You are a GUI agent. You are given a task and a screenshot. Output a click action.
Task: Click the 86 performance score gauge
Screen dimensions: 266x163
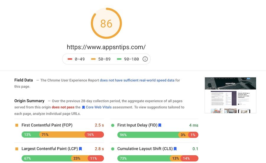106,23
